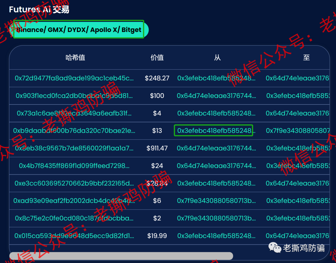Open transaction hash 0x903f1ecd0fca2db0bdba1c9d5d81...
Viewport: 336px width, 263px height.
(x=74, y=96)
